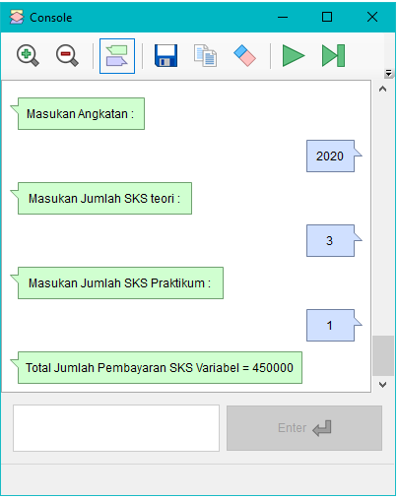The image size is (398, 499).
Task: Save console output with floppy disk icon
Action: click(166, 56)
